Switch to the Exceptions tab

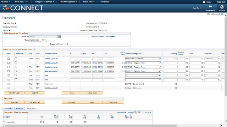[x=31, y=108]
